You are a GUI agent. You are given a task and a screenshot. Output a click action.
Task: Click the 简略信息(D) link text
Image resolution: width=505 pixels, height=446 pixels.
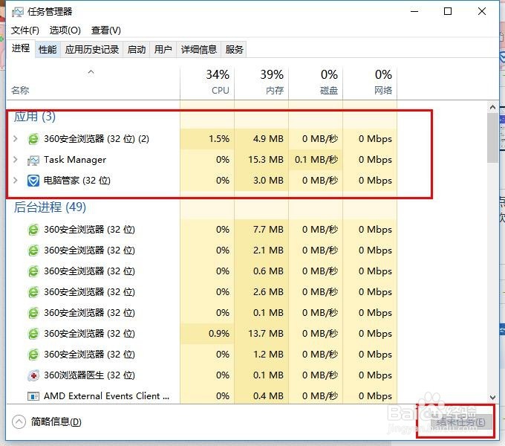[x=56, y=421]
